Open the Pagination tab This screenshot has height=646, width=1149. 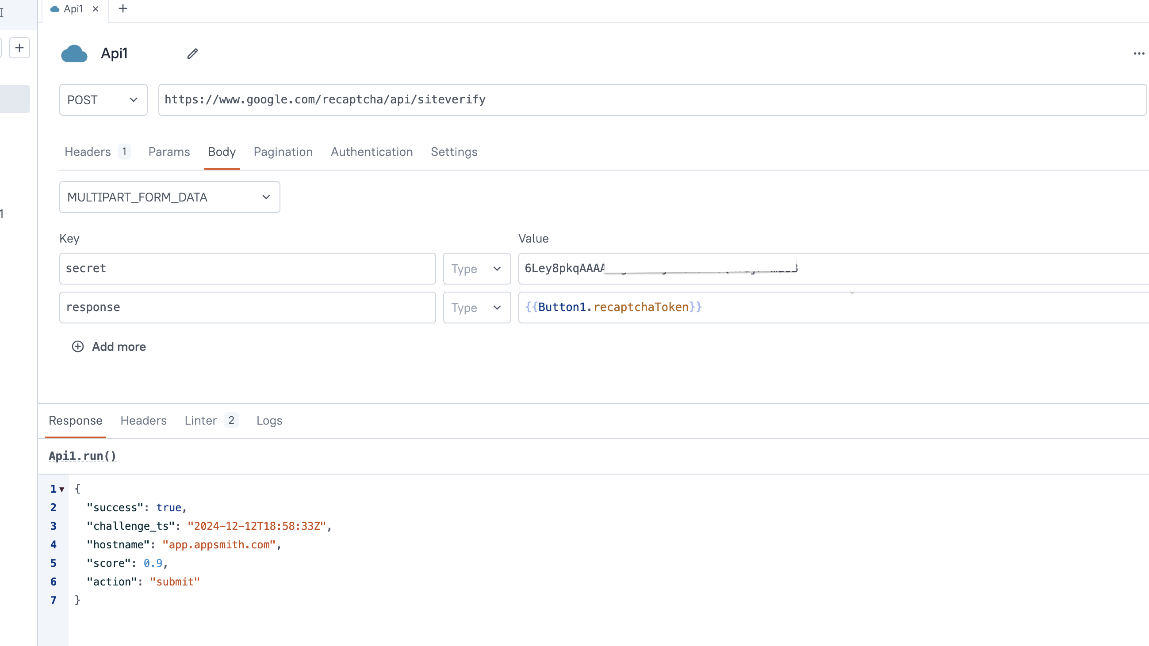[x=283, y=152]
